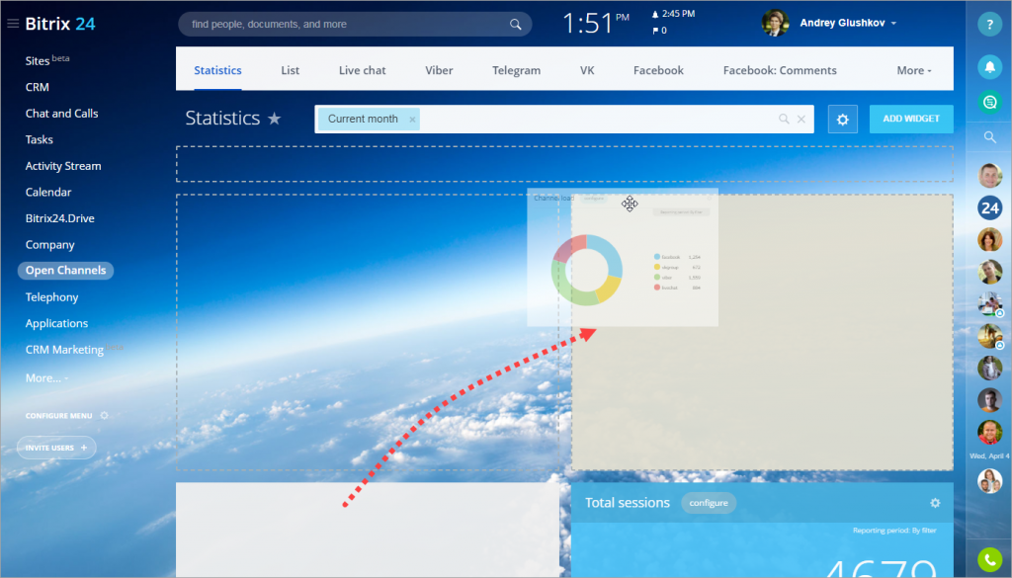Viewport: 1012px width, 578px height.
Task: Click the INVITE USERS button
Action: pyautogui.click(x=56, y=448)
